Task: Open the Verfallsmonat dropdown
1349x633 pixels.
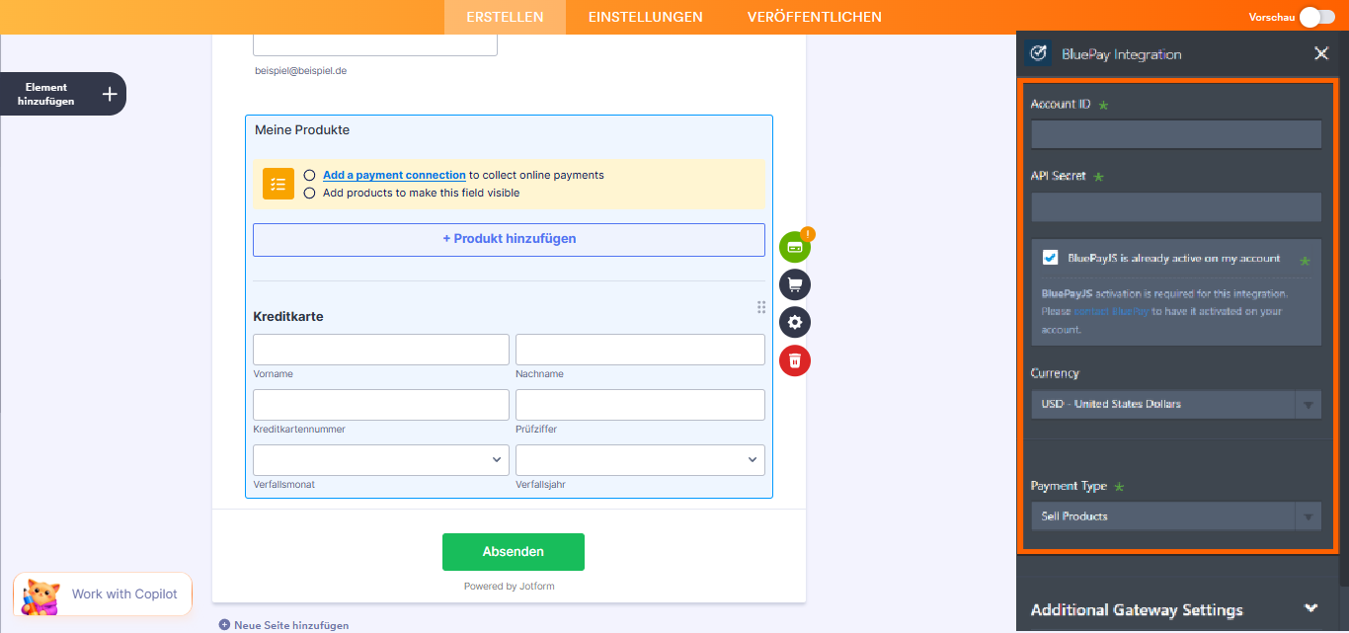Action: [380, 460]
